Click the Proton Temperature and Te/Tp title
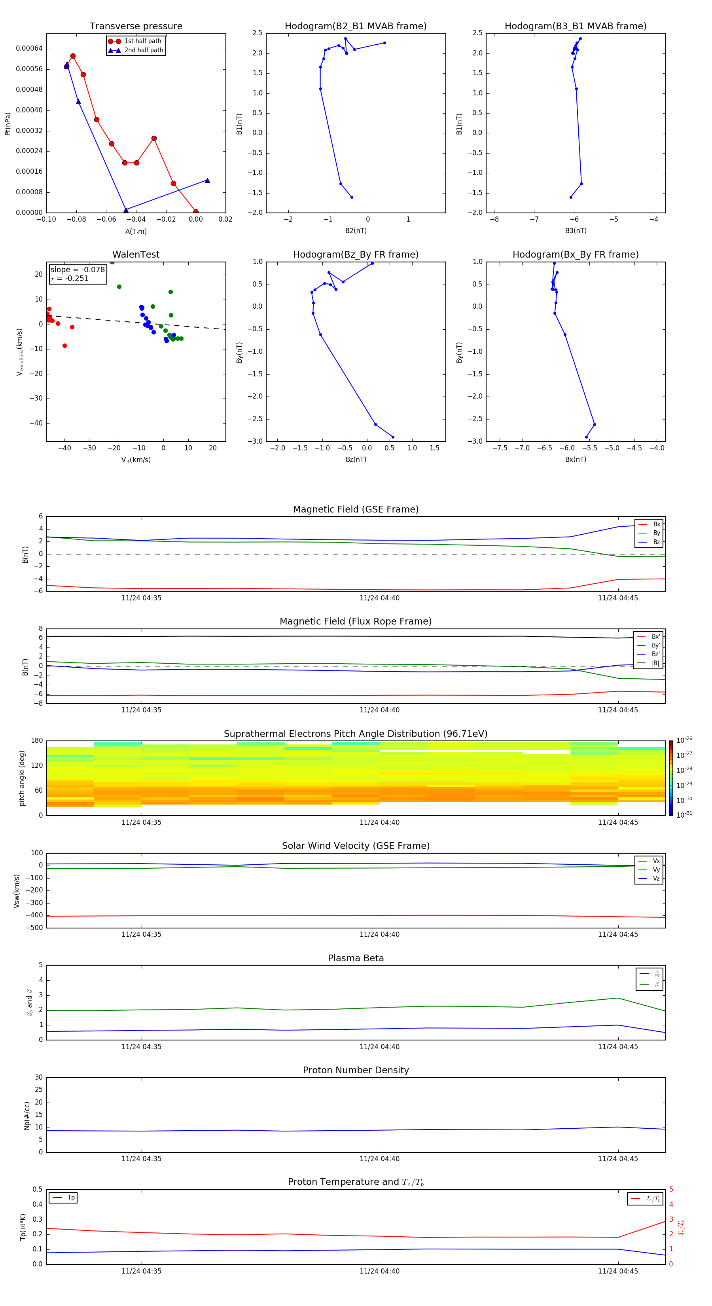 point(356,1182)
